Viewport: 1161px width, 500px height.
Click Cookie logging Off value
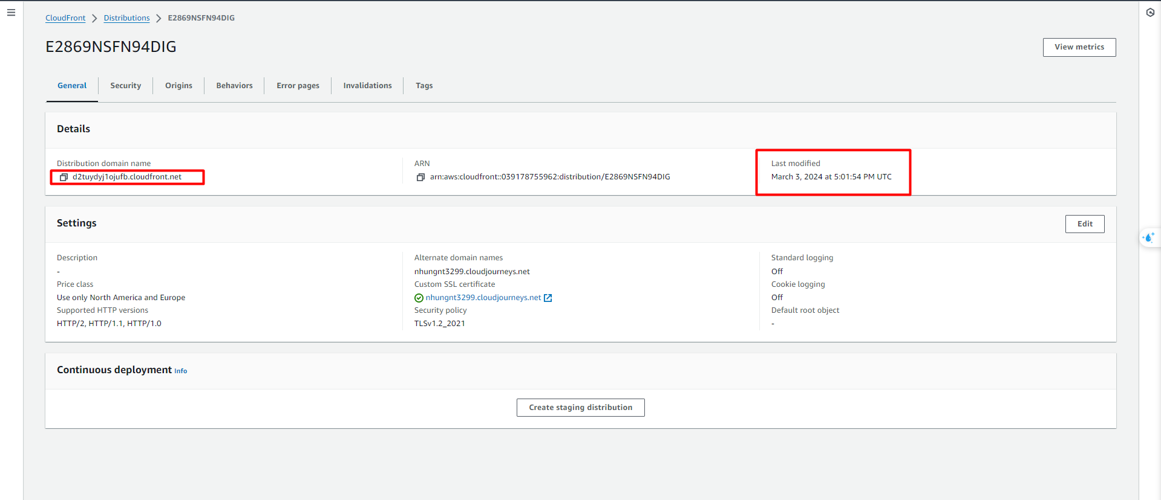777,298
